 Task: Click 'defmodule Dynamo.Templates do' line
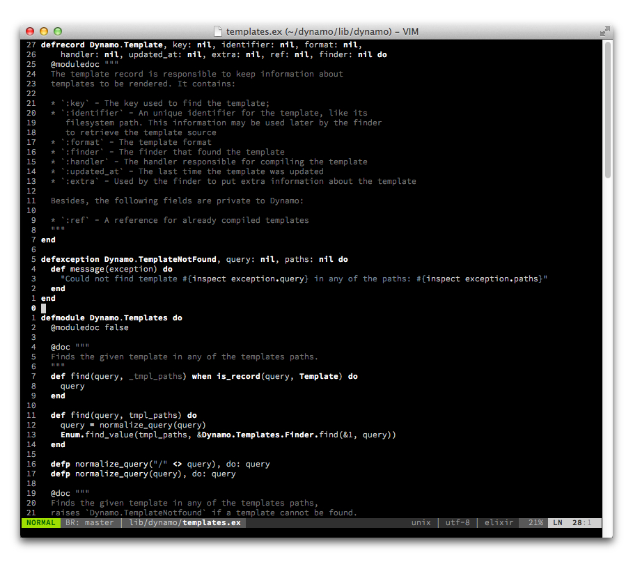(x=111, y=318)
